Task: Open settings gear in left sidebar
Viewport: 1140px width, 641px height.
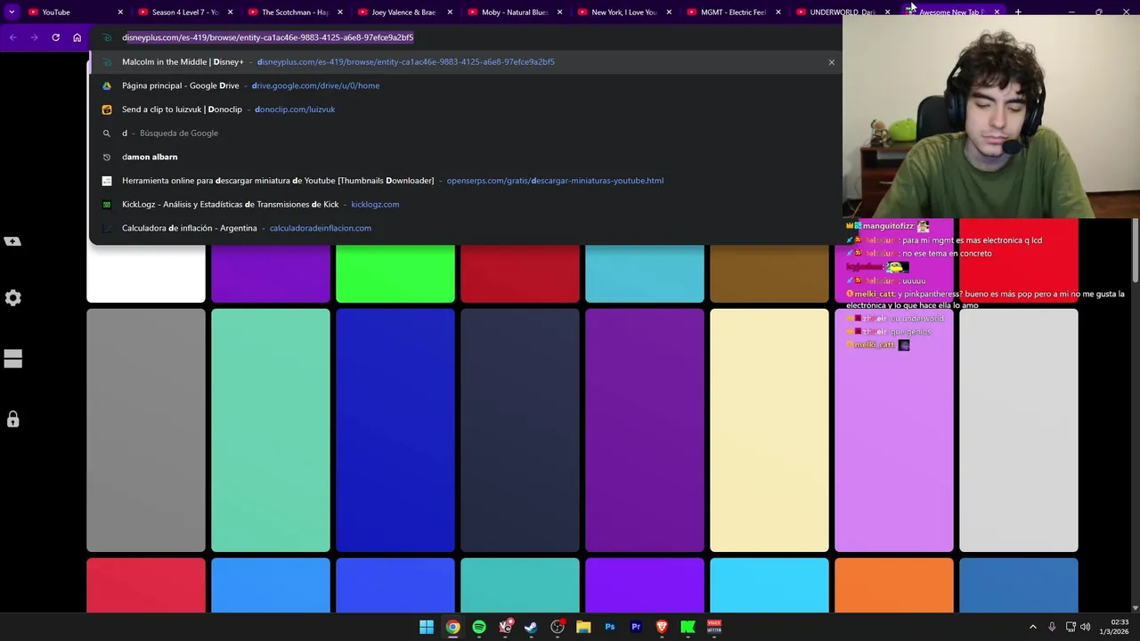Action: [12, 298]
